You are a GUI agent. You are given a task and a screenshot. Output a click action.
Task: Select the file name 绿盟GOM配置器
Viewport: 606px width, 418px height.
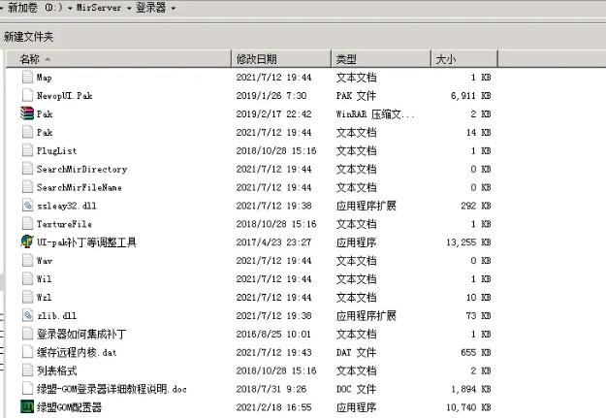(69, 407)
